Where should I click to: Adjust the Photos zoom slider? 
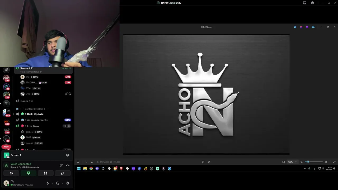[x=314, y=162]
